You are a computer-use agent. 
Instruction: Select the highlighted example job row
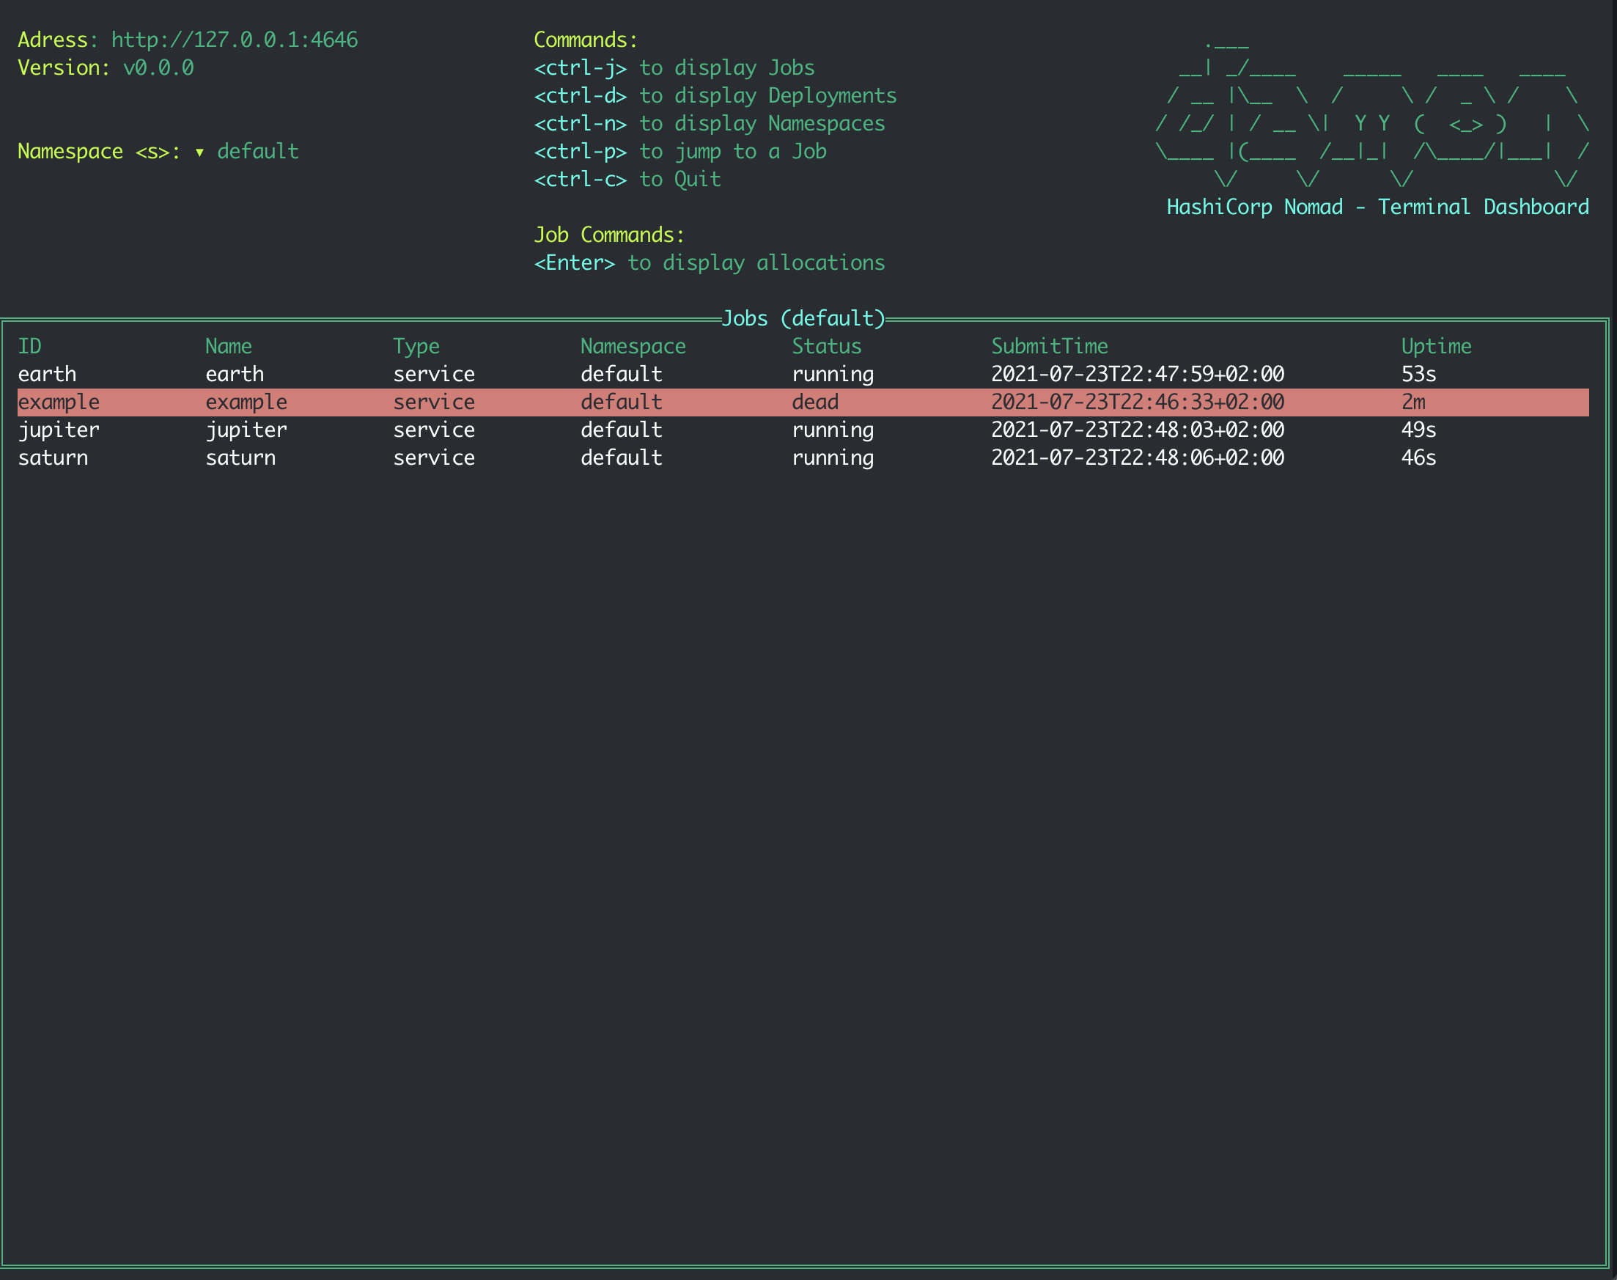pos(59,402)
